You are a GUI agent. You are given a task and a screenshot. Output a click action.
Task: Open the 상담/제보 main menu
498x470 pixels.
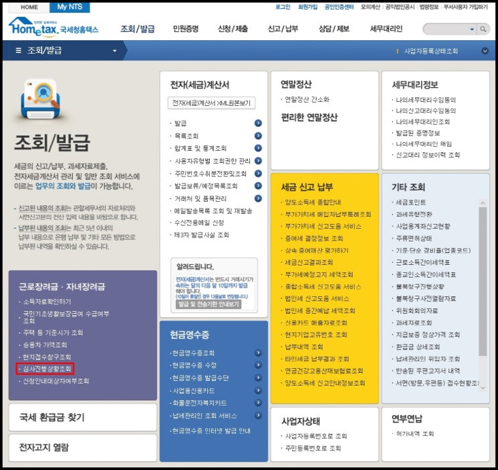(334, 30)
